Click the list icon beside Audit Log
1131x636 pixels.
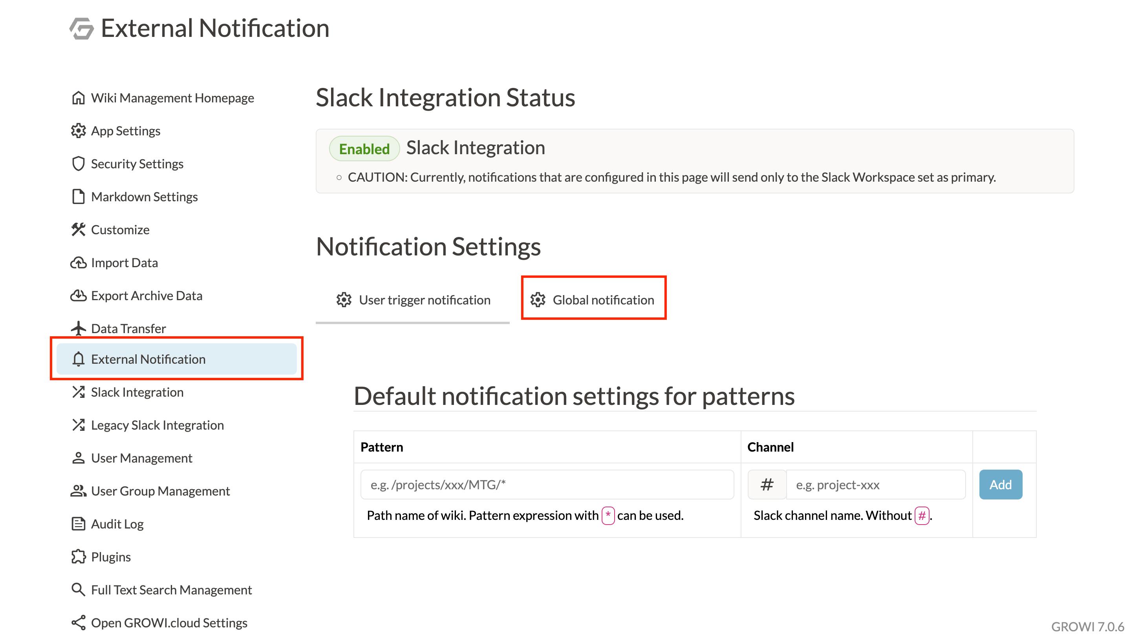pyautogui.click(x=78, y=524)
